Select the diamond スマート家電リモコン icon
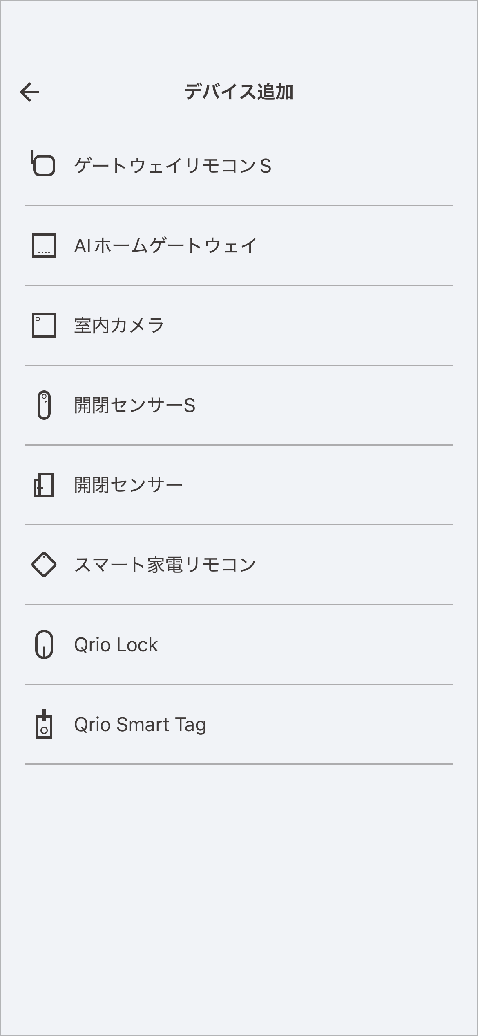Image resolution: width=478 pixels, height=1036 pixels. click(x=44, y=565)
